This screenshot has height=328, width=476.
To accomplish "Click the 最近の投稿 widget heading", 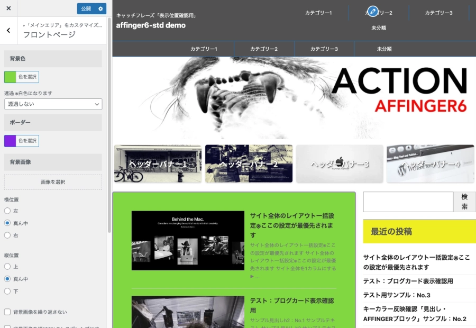I will (x=419, y=231).
